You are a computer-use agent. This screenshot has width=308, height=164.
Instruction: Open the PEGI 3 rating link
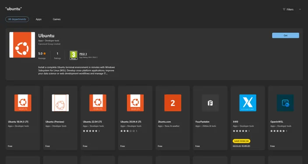(83, 54)
